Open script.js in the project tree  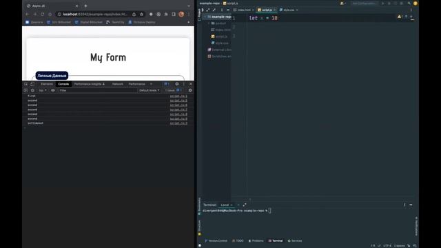tap(219, 37)
